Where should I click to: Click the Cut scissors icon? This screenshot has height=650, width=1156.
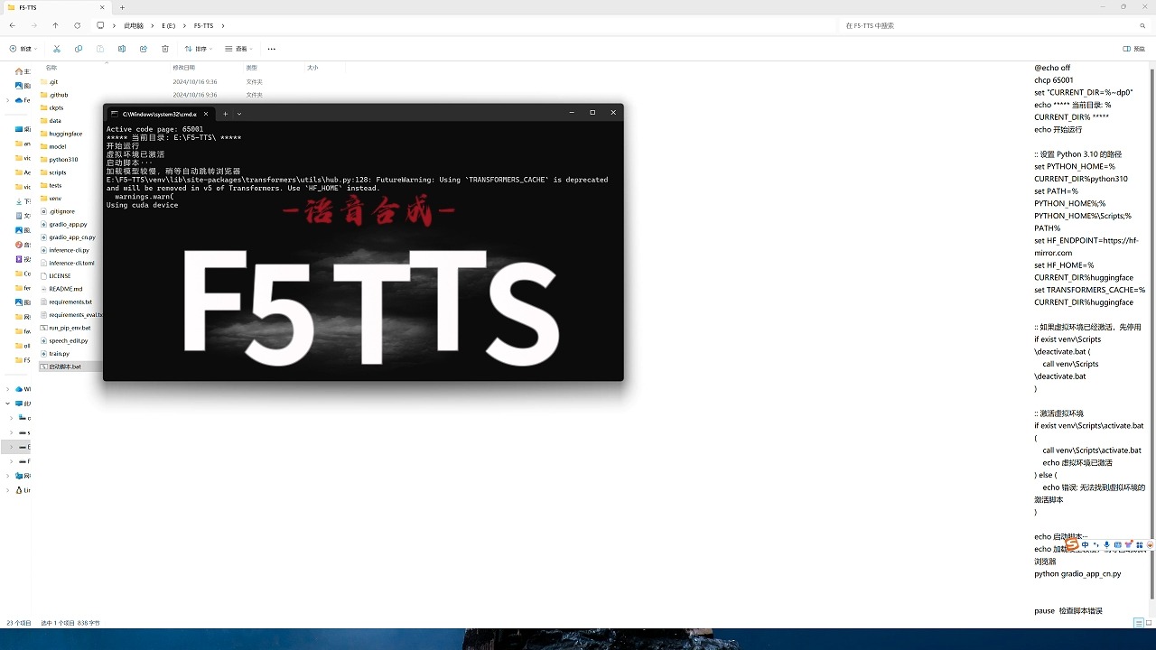[56, 49]
